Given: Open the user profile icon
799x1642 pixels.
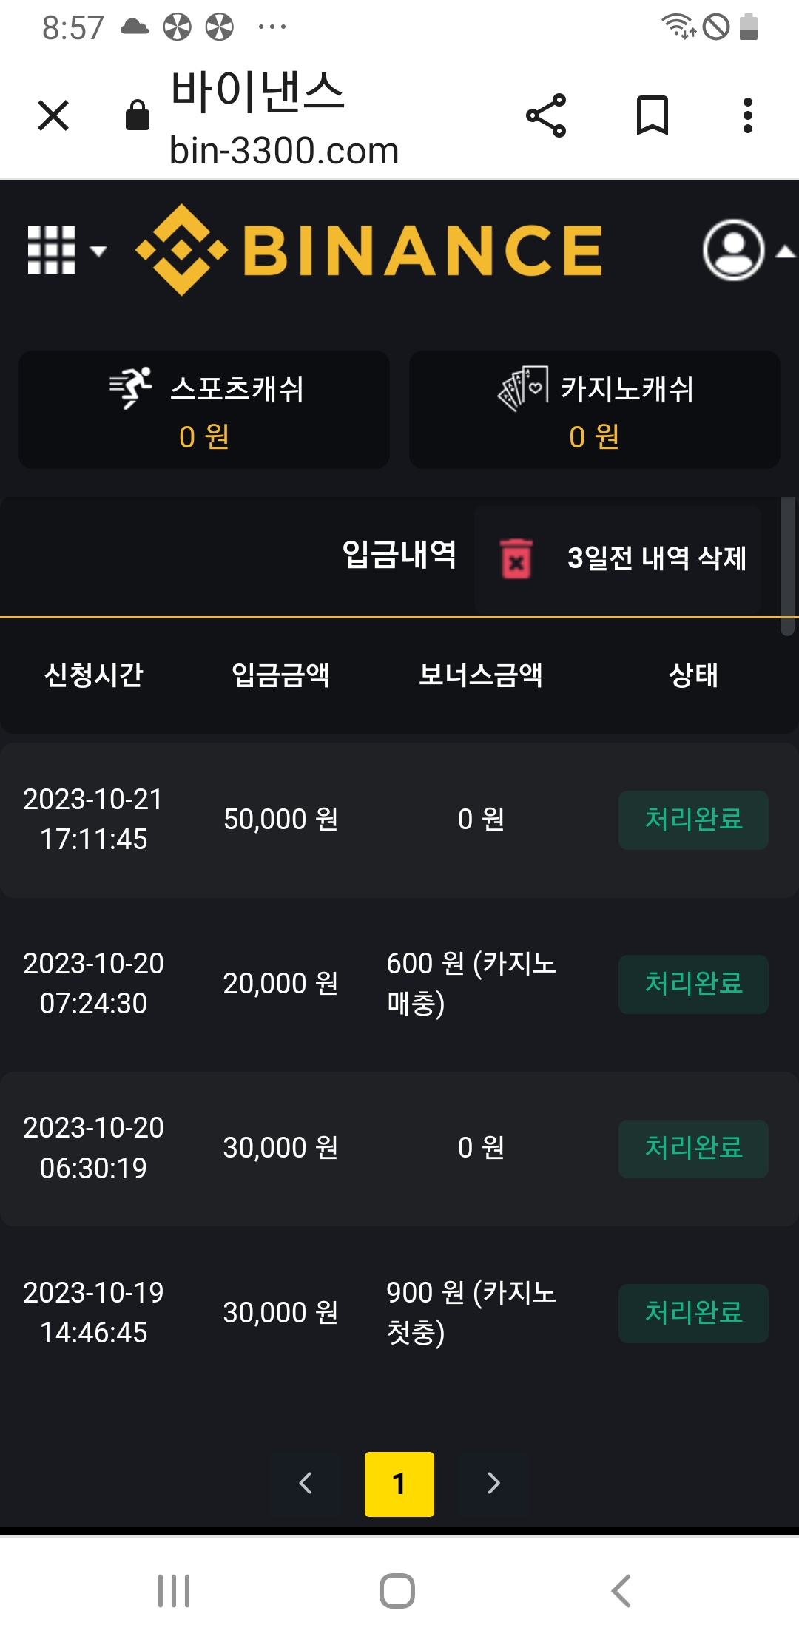Looking at the screenshot, I should (733, 250).
